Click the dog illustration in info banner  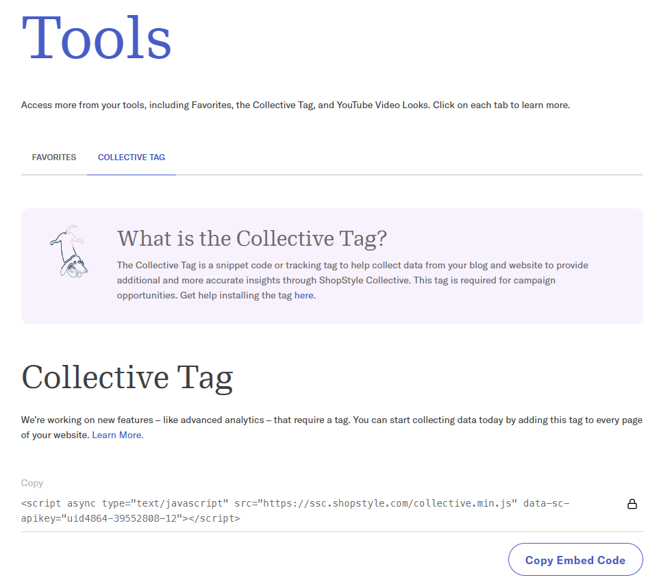69,251
